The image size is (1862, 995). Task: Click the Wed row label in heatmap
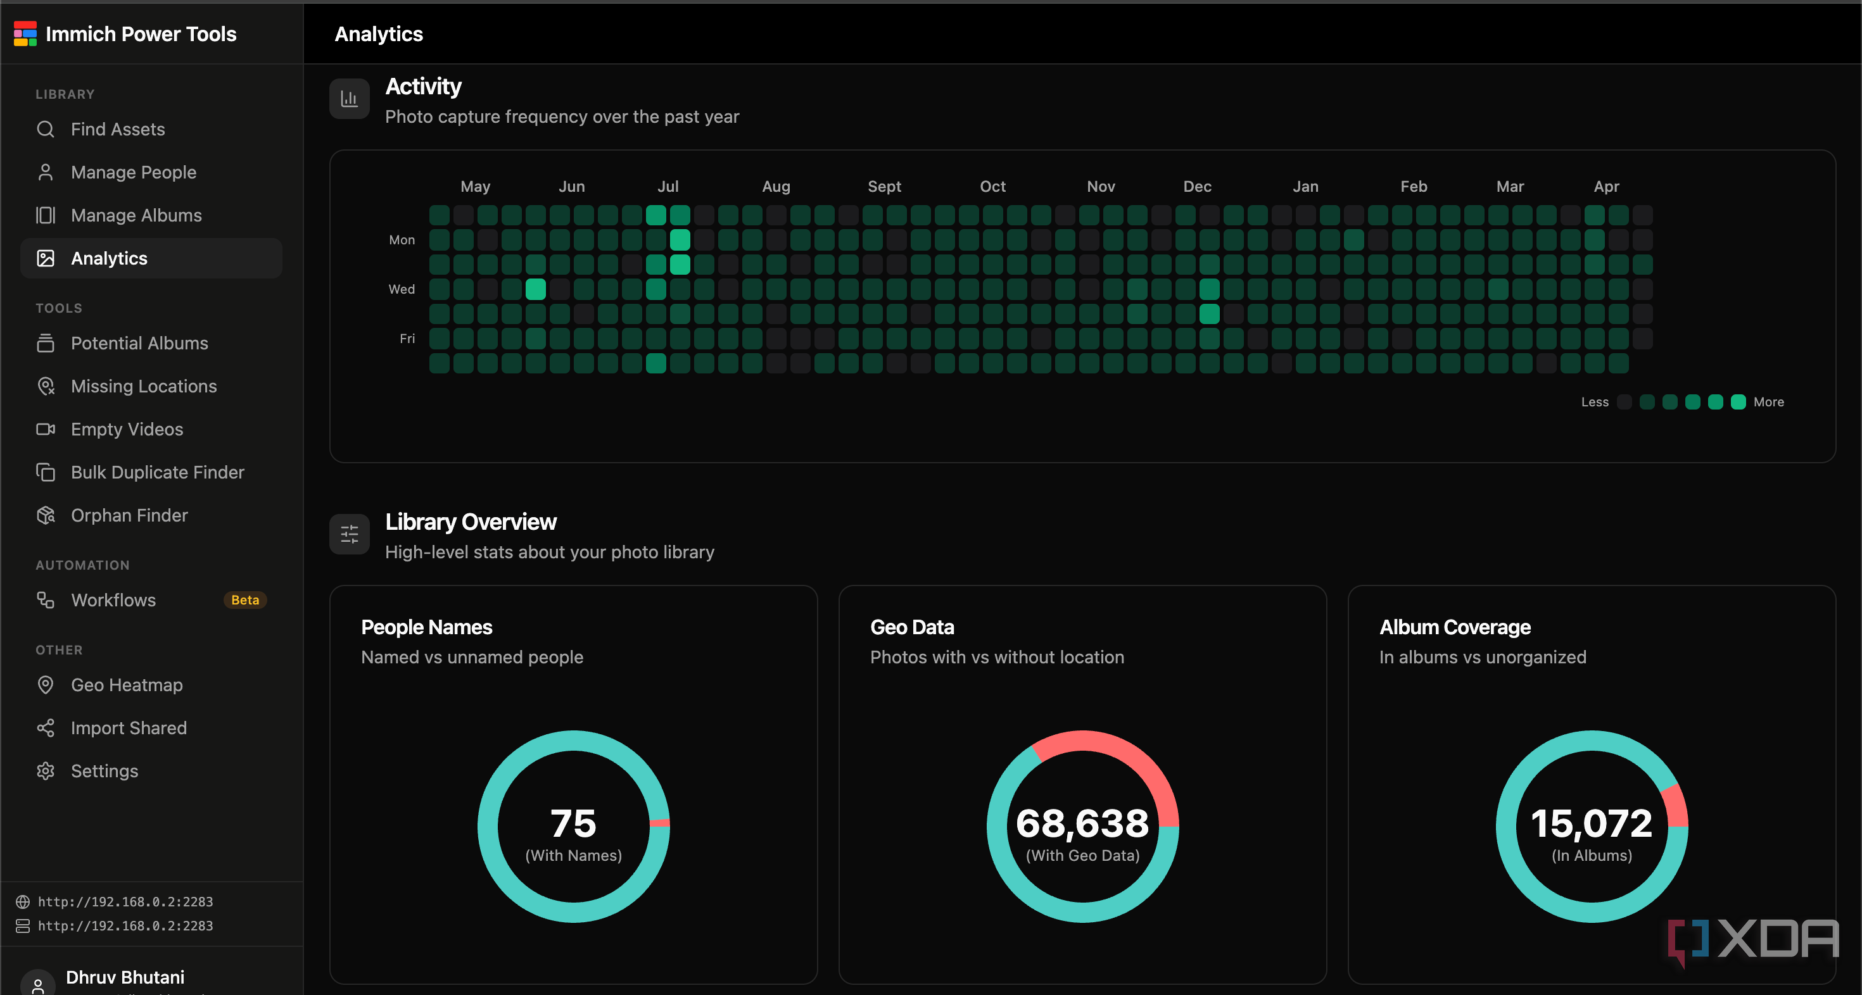(402, 289)
